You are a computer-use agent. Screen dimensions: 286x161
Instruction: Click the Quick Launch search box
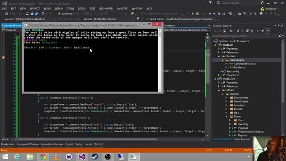(x=240, y=3)
